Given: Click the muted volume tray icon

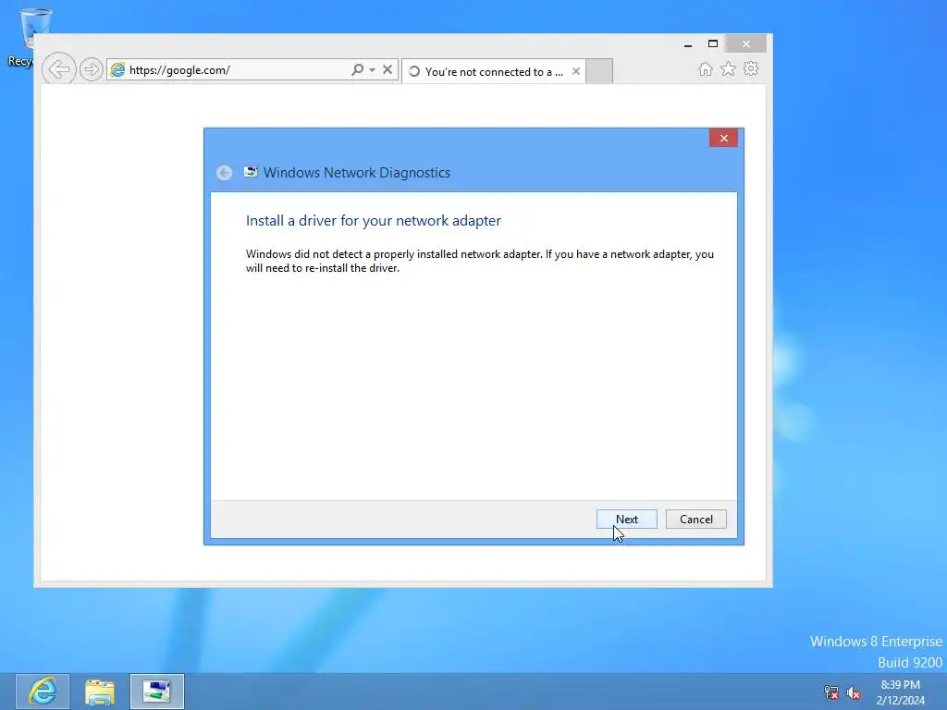Looking at the screenshot, I should (x=854, y=692).
